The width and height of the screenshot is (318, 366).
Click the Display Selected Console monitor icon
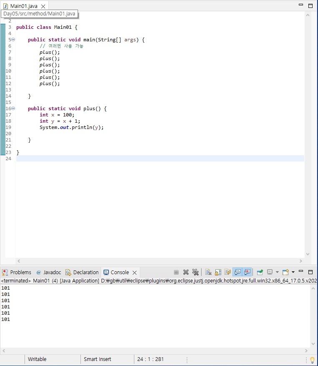(x=270, y=272)
